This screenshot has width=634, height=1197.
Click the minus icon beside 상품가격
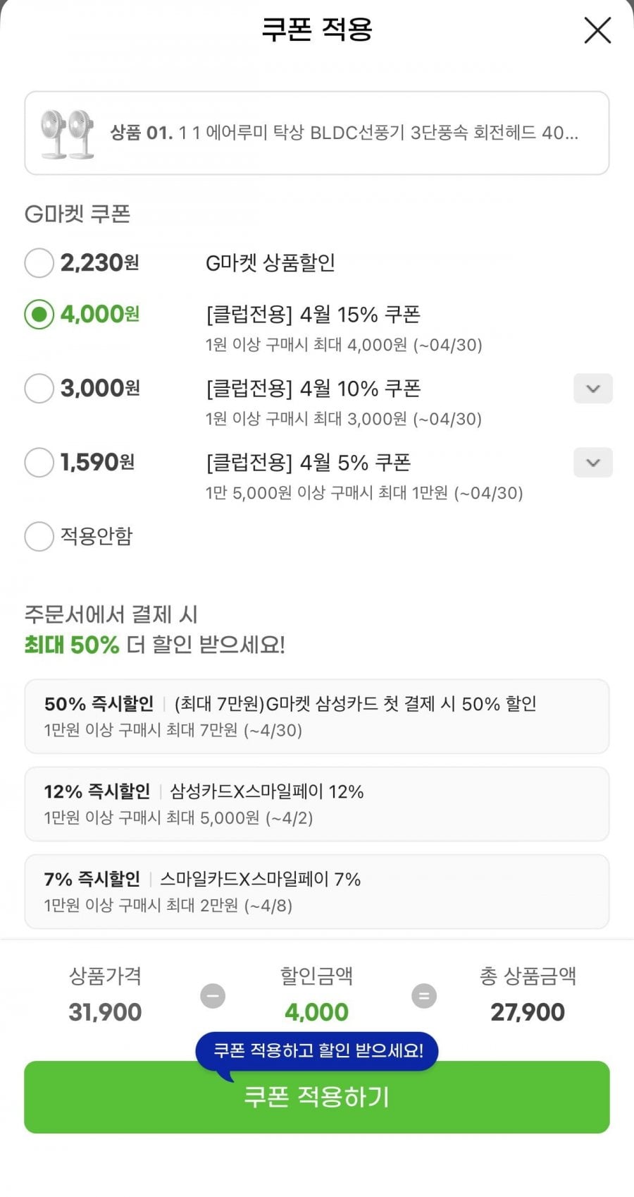coord(213,996)
